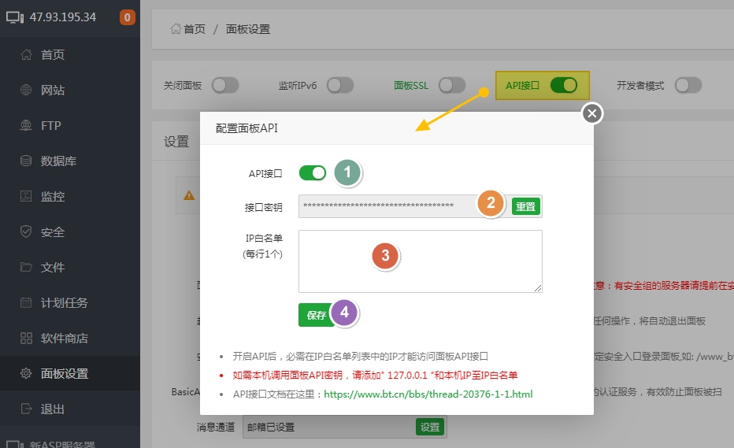Click the grid icon beside 软件商店

(x=26, y=338)
